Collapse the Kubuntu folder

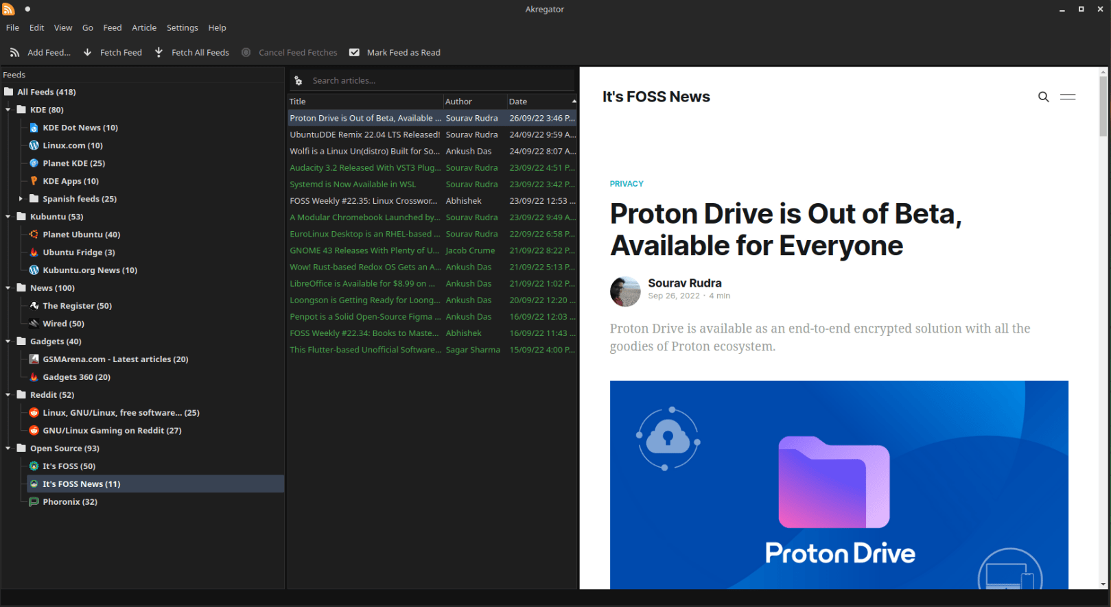[8, 217]
